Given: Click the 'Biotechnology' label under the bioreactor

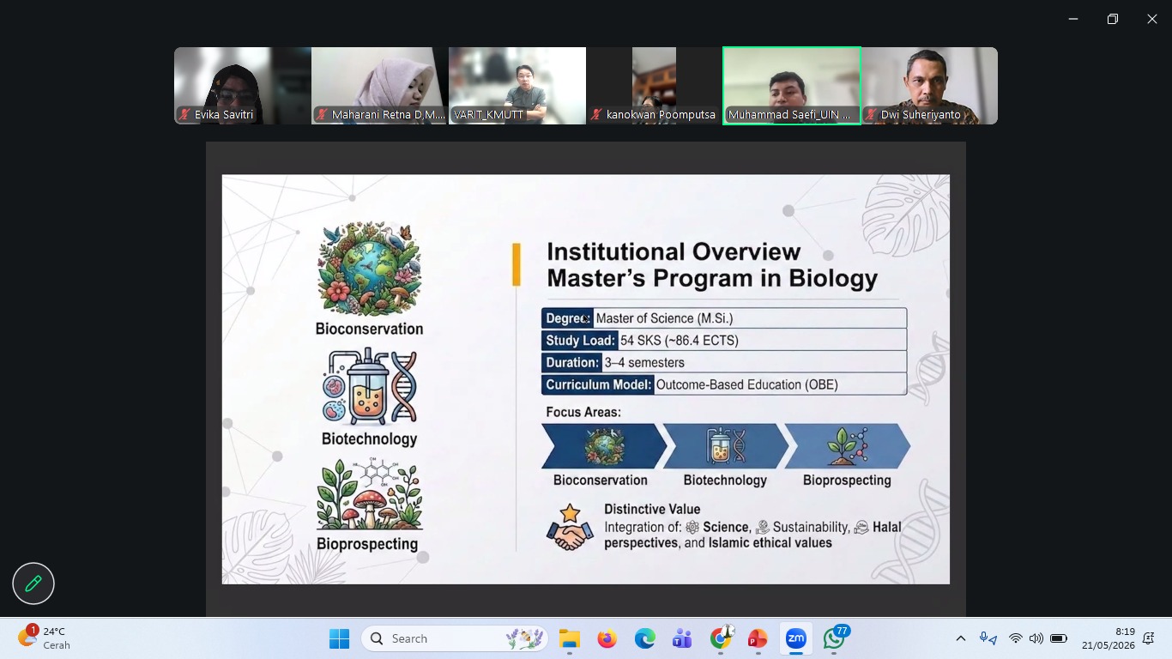Looking at the screenshot, I should pyautogui.click(x=369, y=438).
